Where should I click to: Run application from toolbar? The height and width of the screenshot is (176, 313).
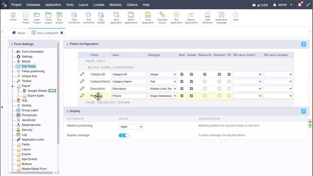177,18
